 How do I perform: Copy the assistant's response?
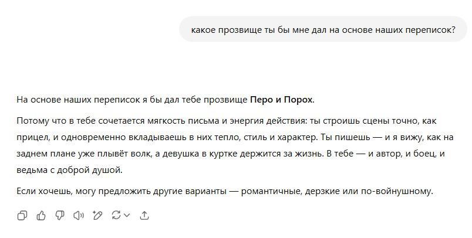pos(22,216)
